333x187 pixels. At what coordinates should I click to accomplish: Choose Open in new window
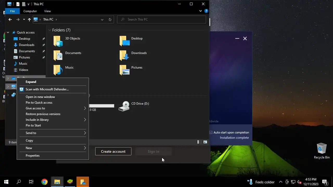53,97
